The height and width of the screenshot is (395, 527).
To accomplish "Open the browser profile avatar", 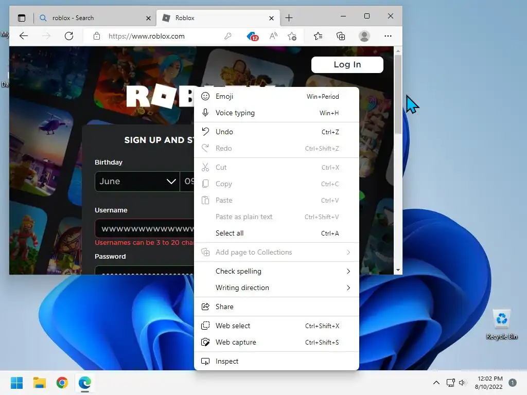I will tap(364, 36).
